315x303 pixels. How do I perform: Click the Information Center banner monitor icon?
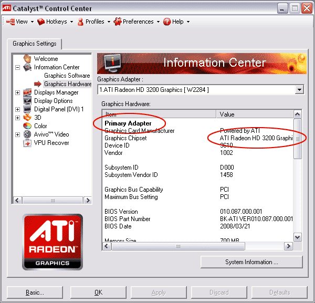point(113,63)
